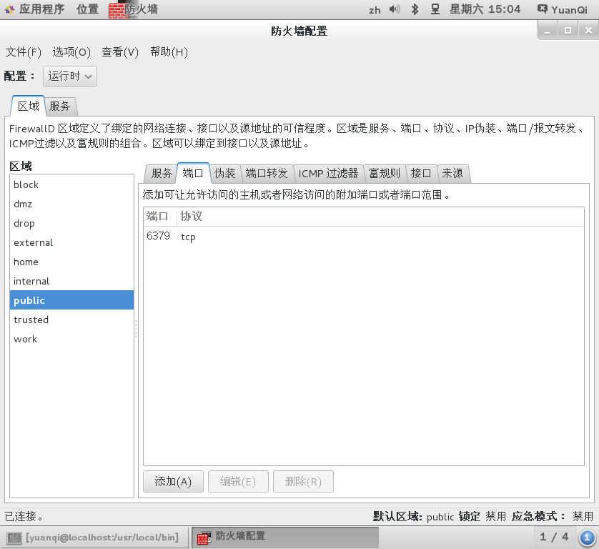Open the 查看(V) menu

click(x=120, y=52)
